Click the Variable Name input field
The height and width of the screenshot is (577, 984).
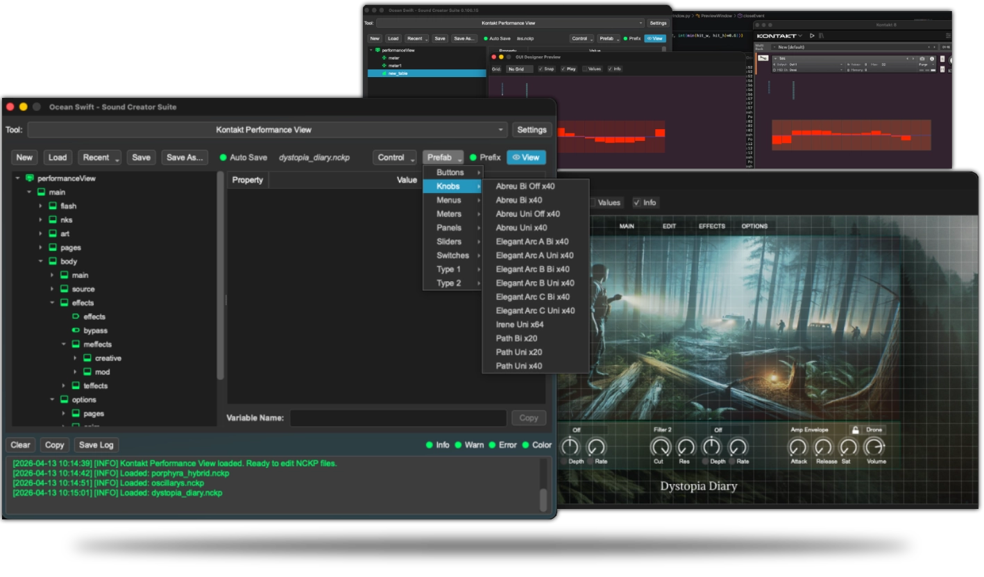pyautogui.click(x=398, y=418)
